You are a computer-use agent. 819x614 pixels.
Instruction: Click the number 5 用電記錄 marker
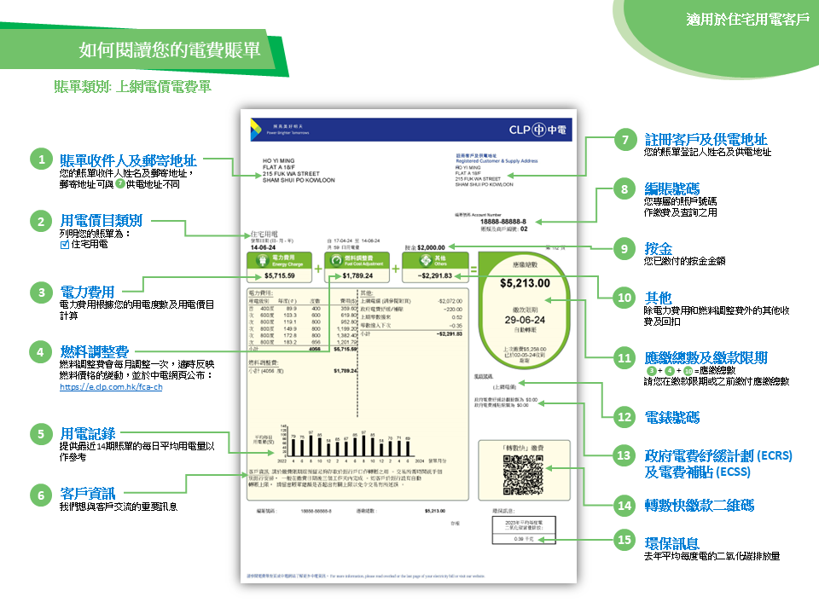39,434
